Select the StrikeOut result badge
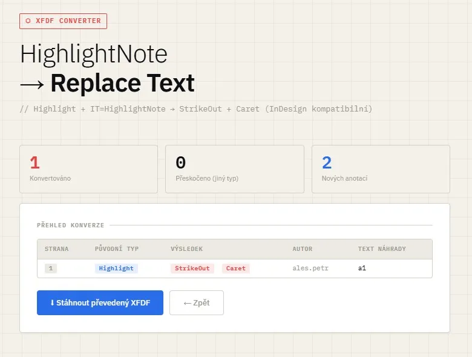 (x=192, y=269)
